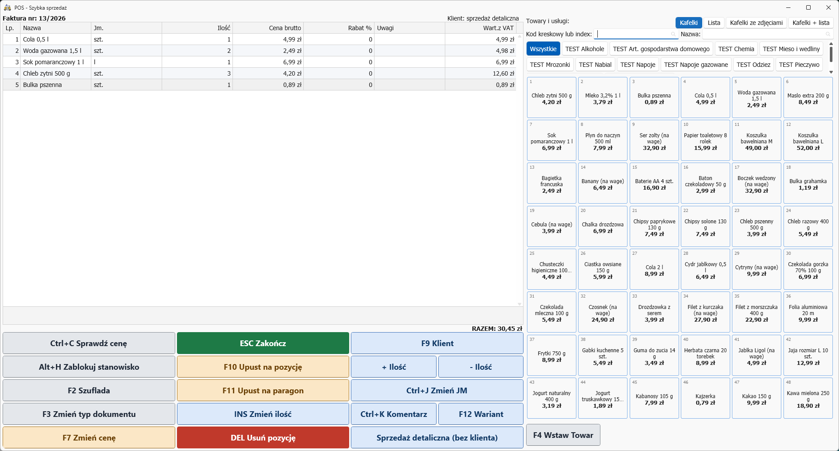Switch view to Kafelki
839x451 pixels.
pos(689,23)
